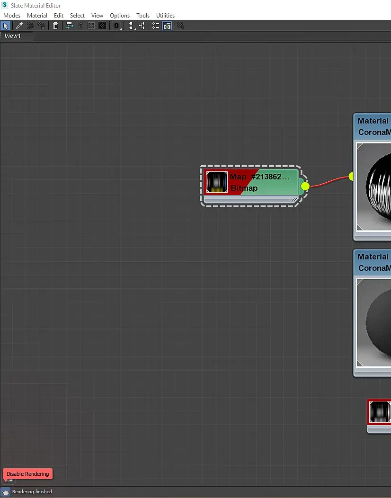Click Lay Out Children icon
391x498 pixels.
coord(142,26)
